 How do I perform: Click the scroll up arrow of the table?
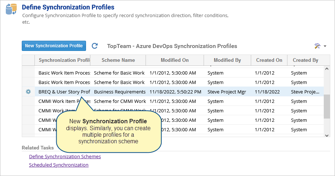[x=327, y=69]
